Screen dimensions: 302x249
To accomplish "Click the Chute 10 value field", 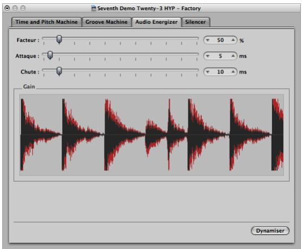I will pos(221,72).
